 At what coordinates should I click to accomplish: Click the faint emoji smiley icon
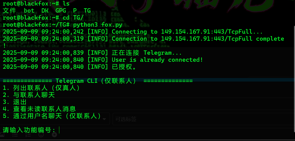(41, 135)
